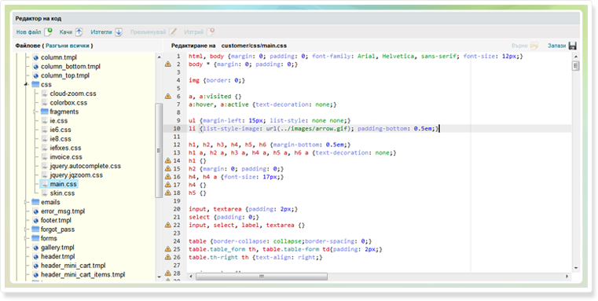Click the floppy disk save icon
Image resolution: width=598 pixels, height=301 pixels.
coord(572,46)
